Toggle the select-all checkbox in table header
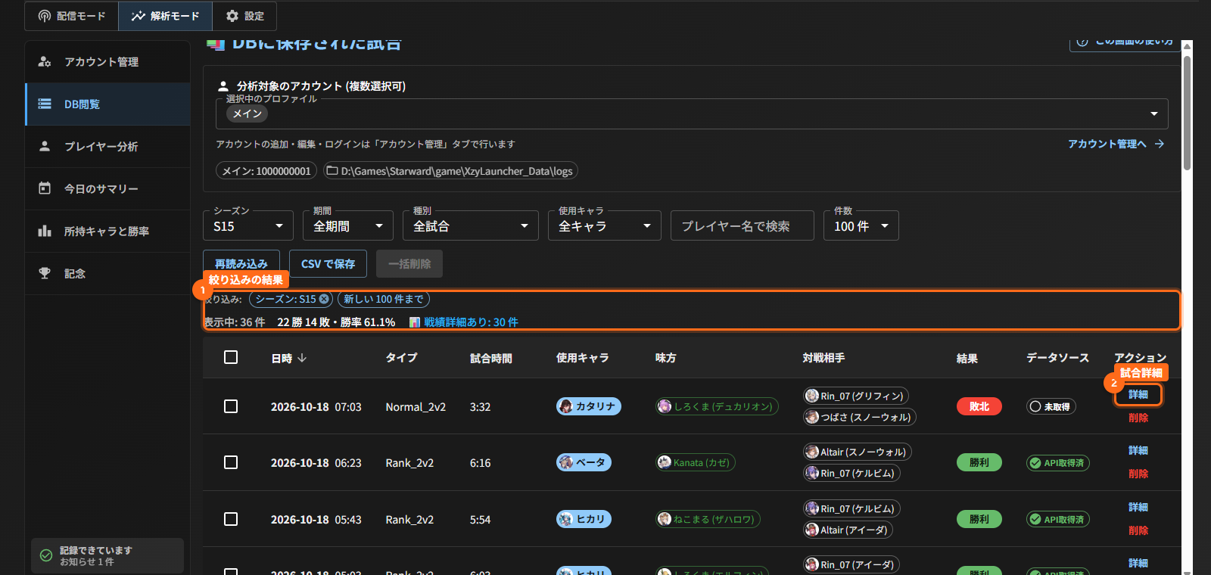Image resolution: width=1211 pixels, height=575 pixels. 231,357
